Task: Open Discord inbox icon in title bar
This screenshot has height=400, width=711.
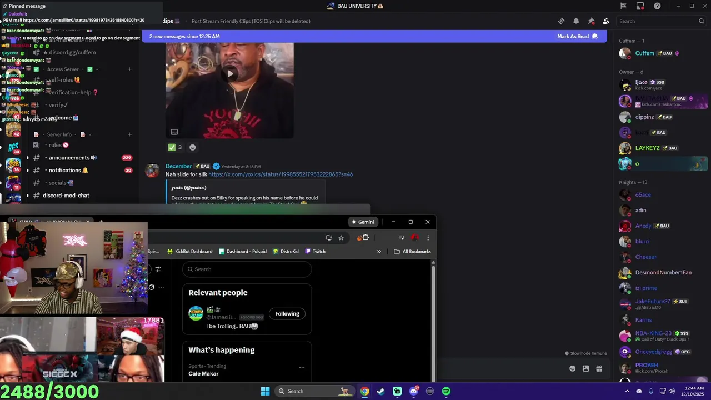Action: [x=640, y=6]
